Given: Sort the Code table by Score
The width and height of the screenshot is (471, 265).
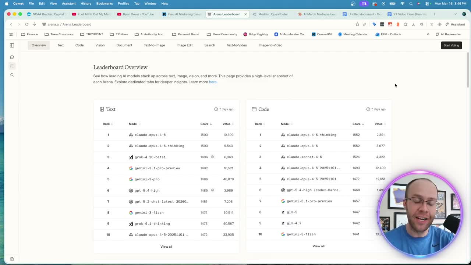Looking at the screenshot, I should pos(358,124).
